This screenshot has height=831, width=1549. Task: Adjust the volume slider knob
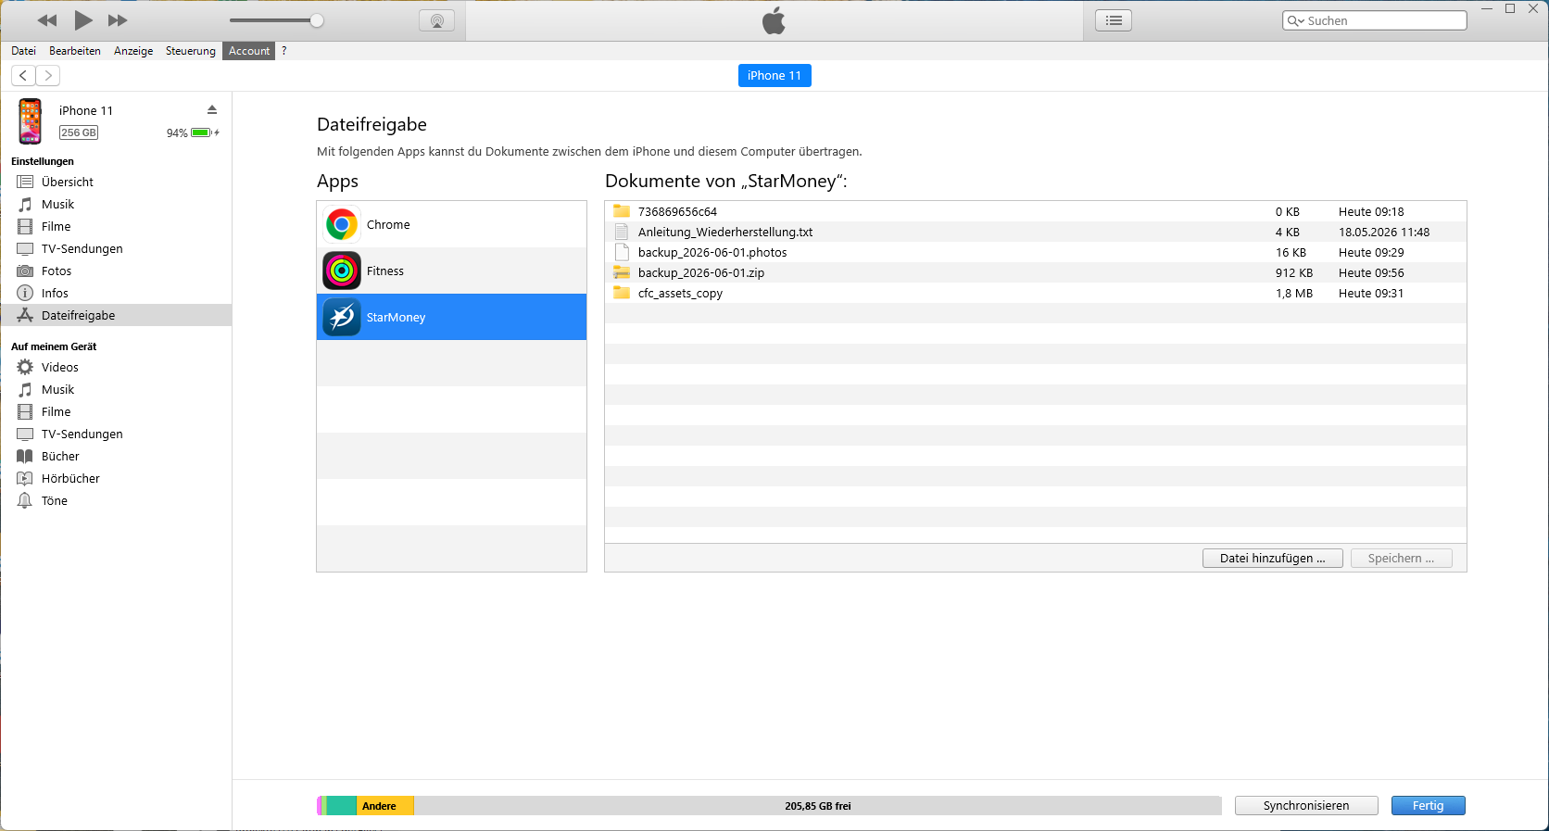tap(317, 20)
